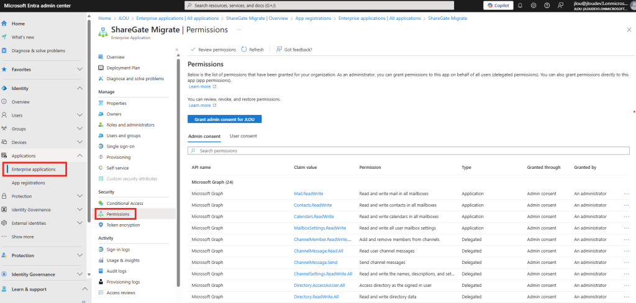
Task: Collapse the Applications chevron
Action: tap(80, 156)
